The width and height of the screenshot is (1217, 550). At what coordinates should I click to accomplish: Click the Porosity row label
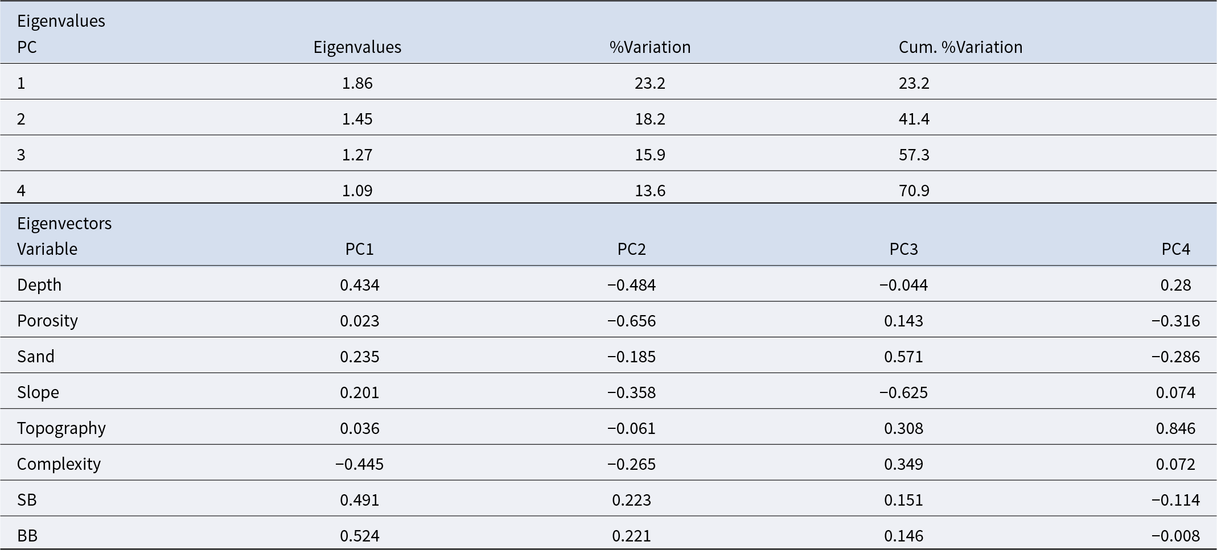point(47,321)
